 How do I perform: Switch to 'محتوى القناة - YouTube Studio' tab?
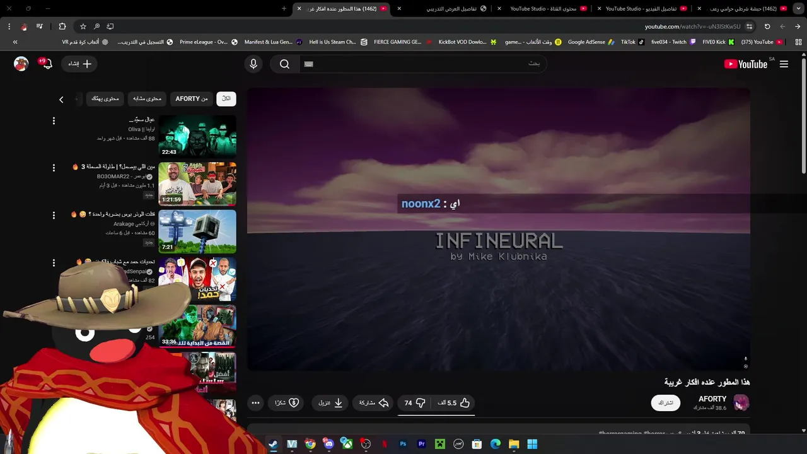point(543,9)
